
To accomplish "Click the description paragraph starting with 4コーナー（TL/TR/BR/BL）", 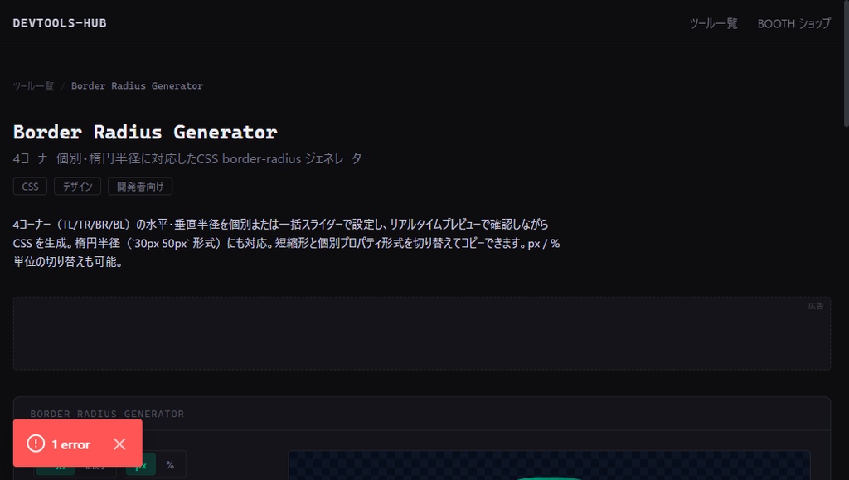I will coord(286,243).
